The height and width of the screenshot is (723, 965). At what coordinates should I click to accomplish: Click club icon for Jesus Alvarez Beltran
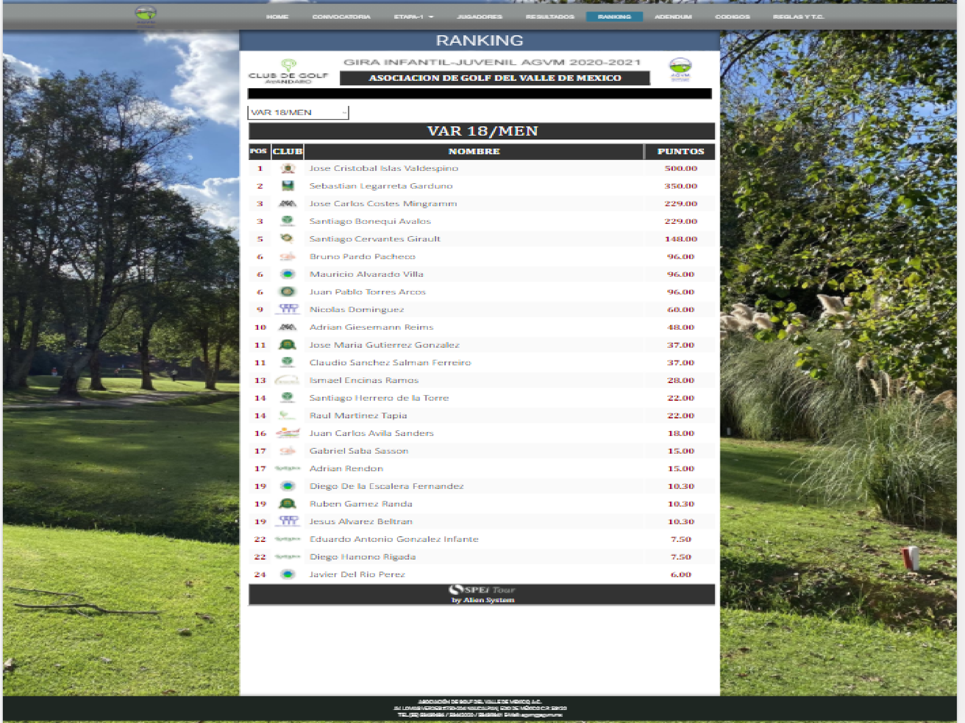click(x=288, y=521)
